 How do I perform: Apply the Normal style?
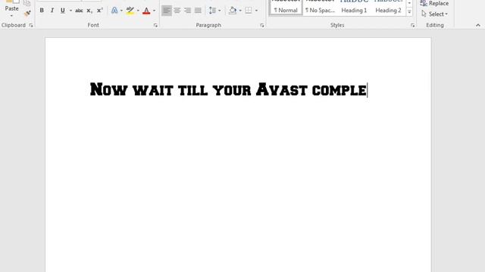click(286, 7)
